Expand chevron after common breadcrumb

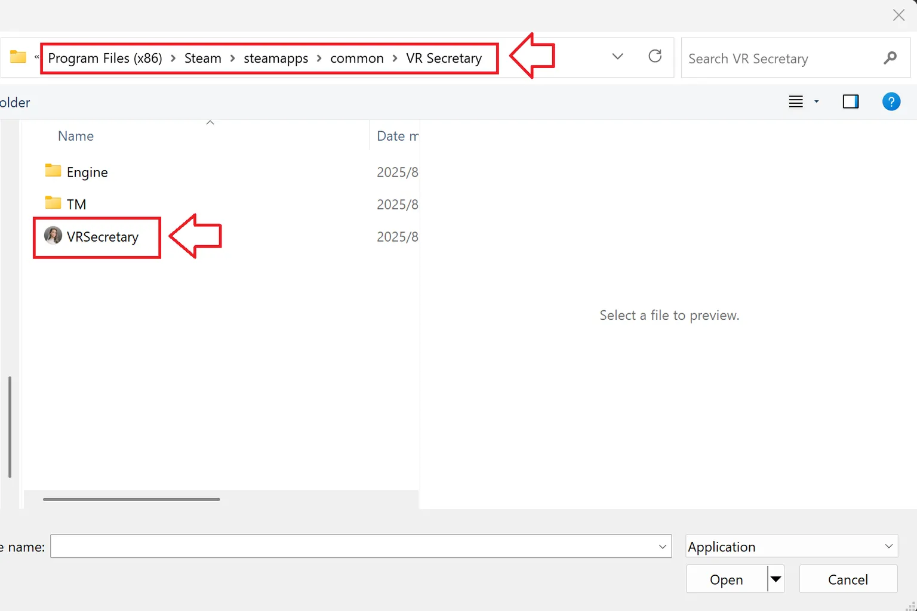click(x=395, y=58)
